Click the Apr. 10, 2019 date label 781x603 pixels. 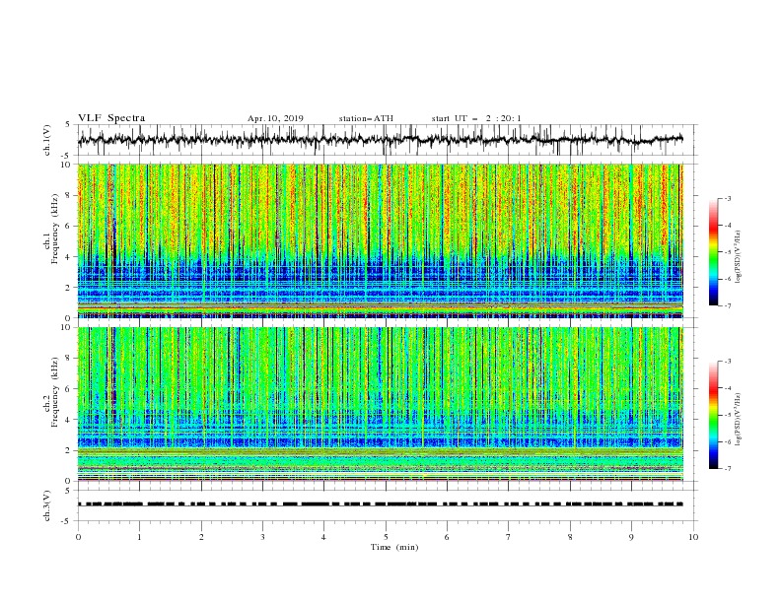click(275, 118)
